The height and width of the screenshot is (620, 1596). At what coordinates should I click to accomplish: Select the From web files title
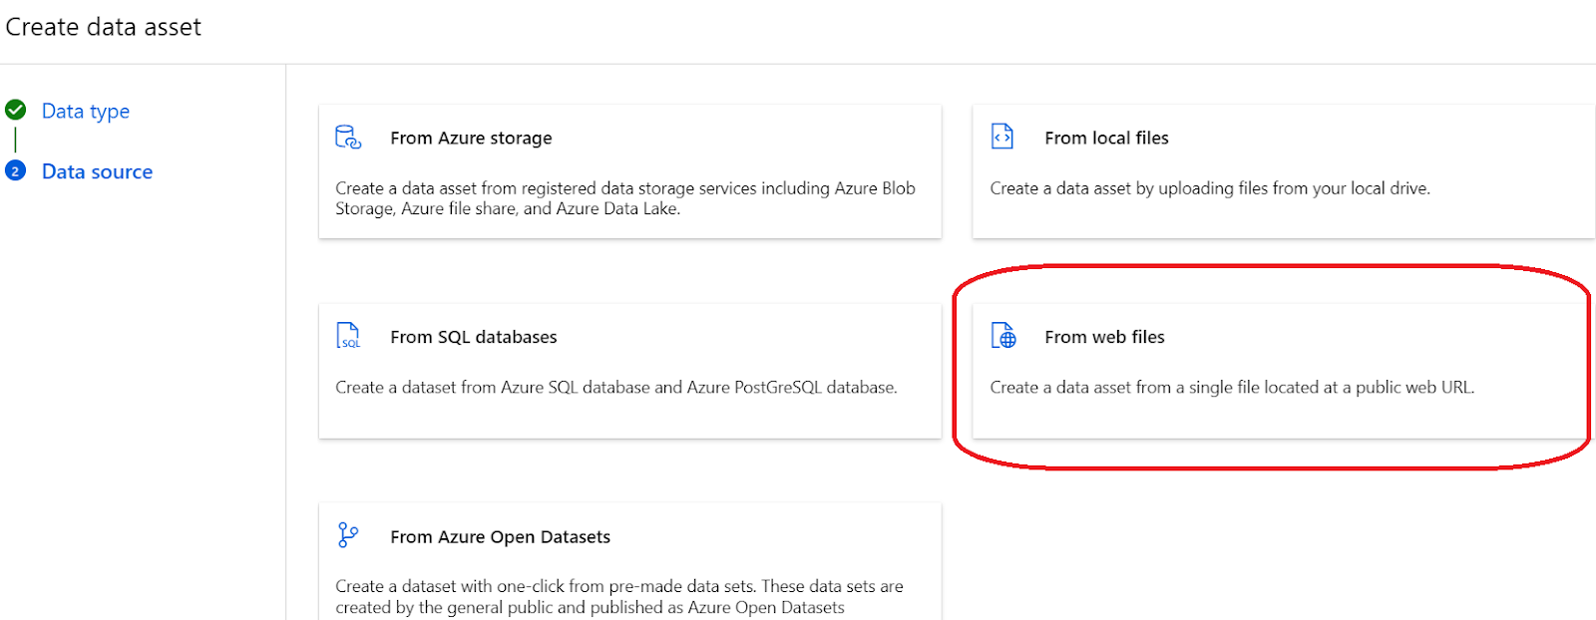coord(1104,337)
